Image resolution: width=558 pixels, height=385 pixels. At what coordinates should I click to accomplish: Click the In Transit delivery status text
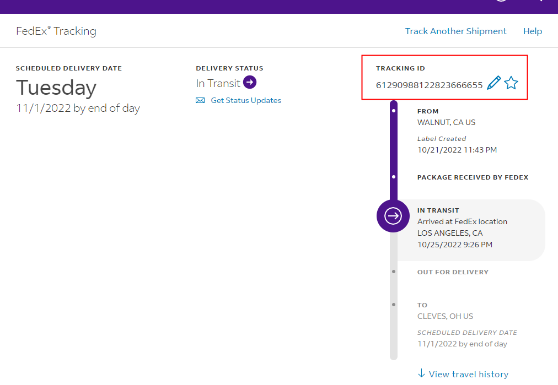point(218,83)
